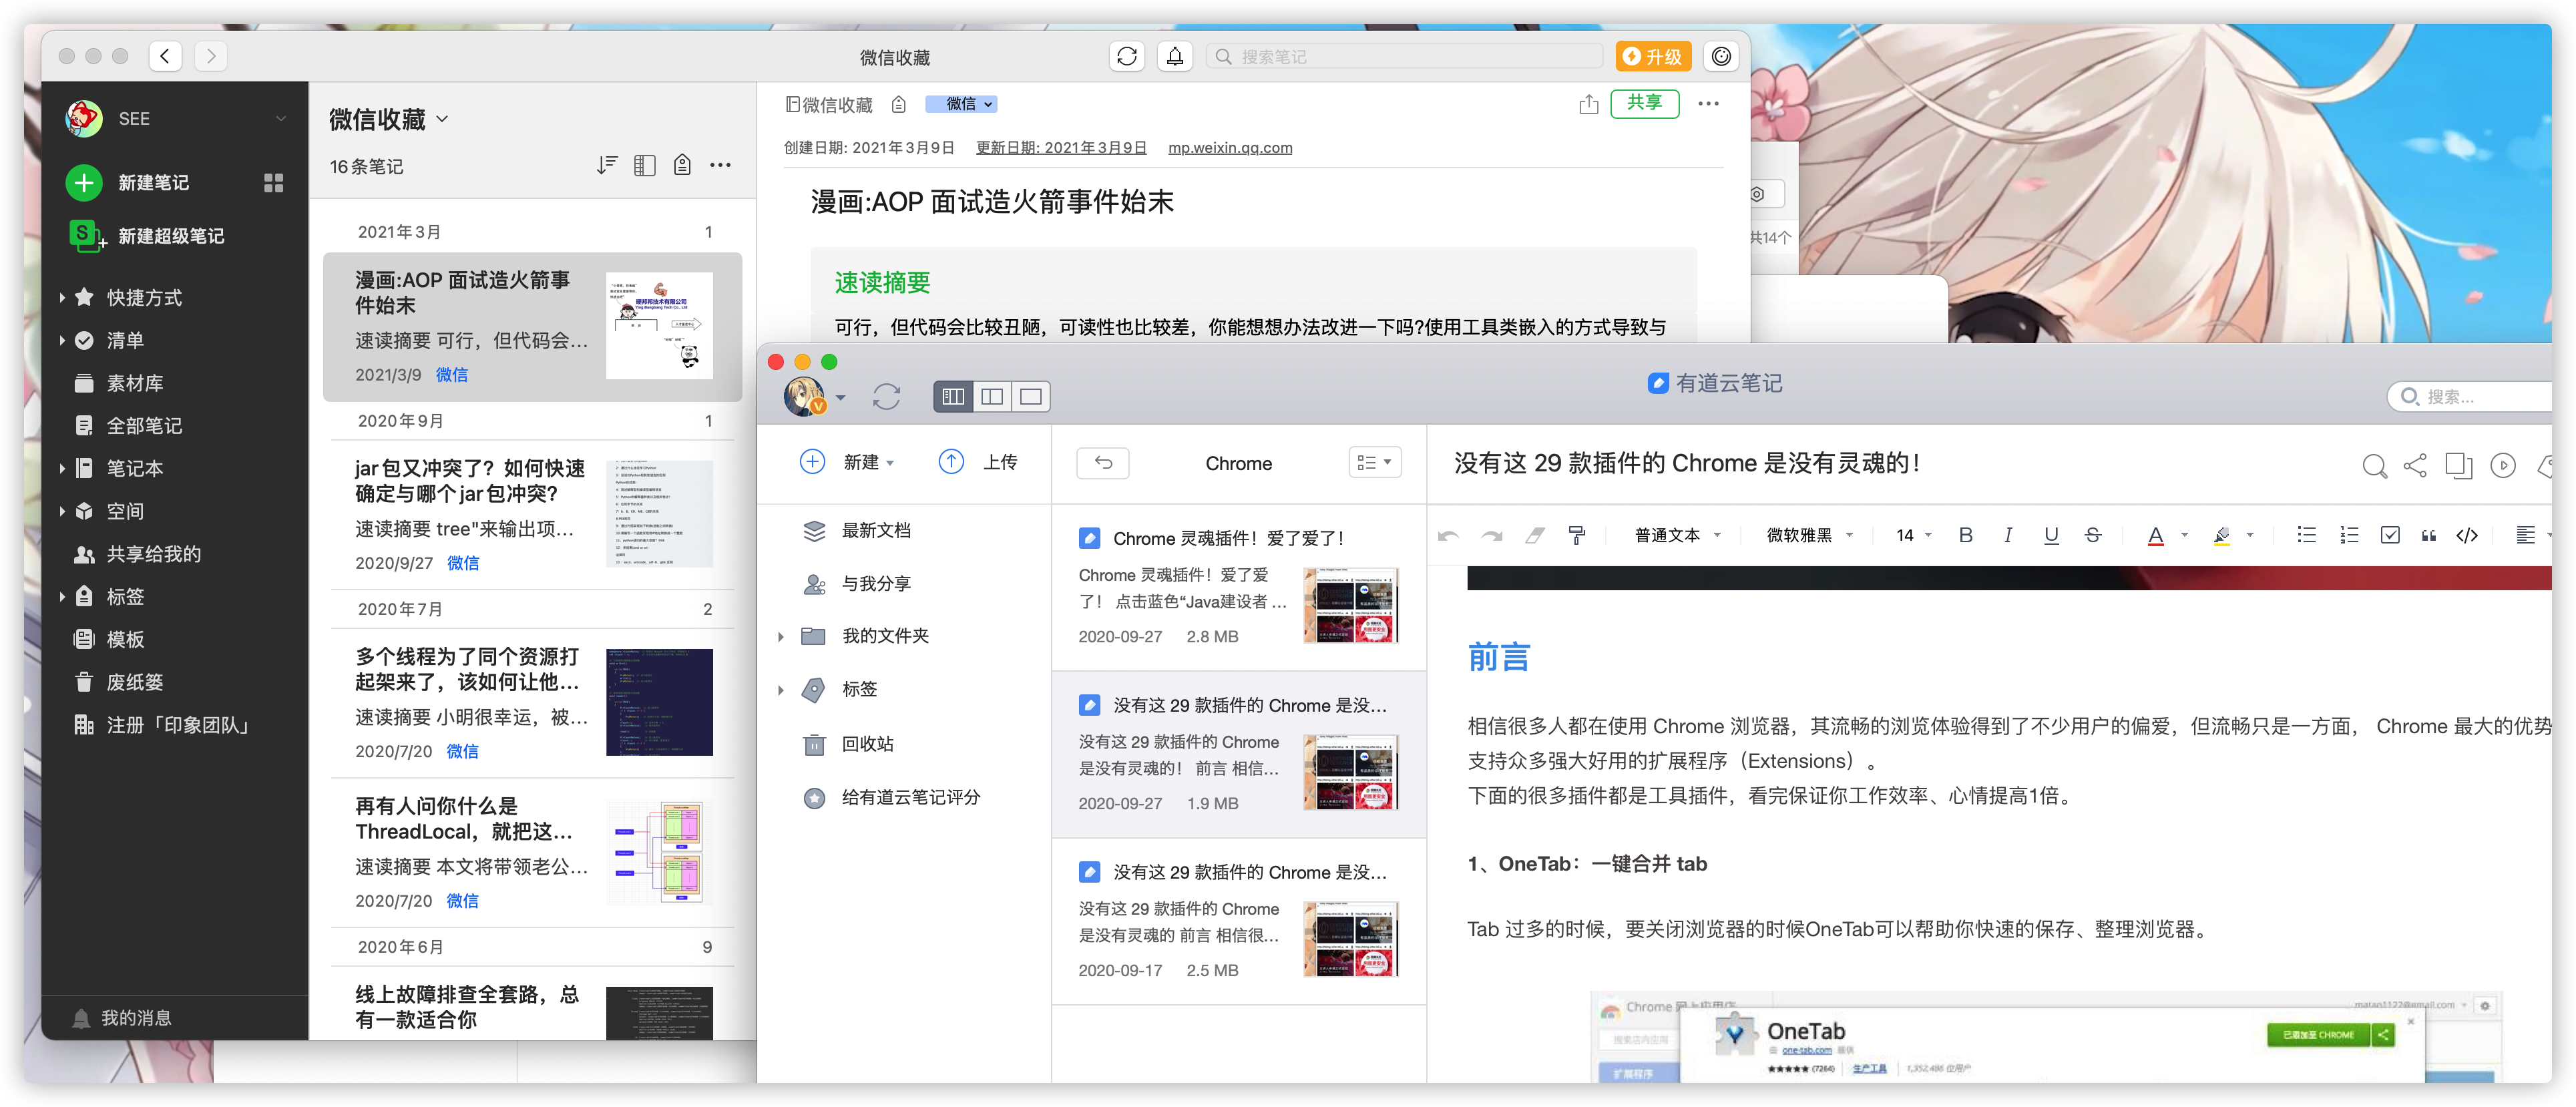Image resolution: width=2576 pixels, height=1107 pixels.
Task: Click the share icon in the Youdao note header
Action: (2415, 465)
